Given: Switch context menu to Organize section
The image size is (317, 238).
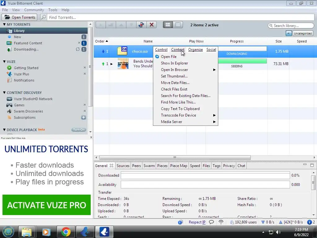Looking at the screenshot, I should click(195, 50).
